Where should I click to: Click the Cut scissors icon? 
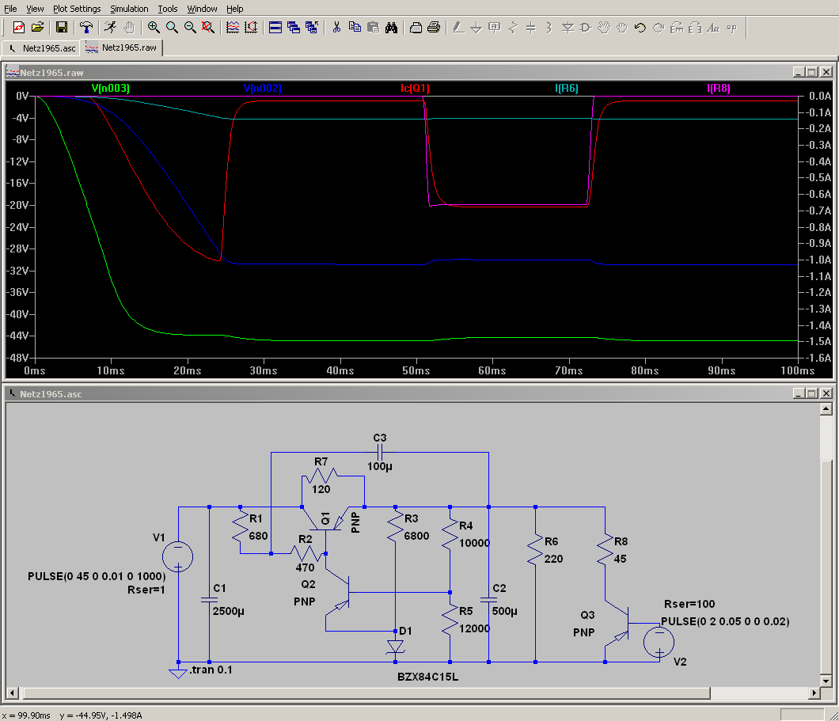click(x=336, y=27)
